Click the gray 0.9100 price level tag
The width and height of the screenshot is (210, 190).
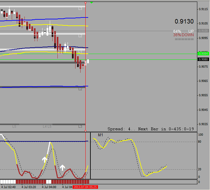(203, 31)
